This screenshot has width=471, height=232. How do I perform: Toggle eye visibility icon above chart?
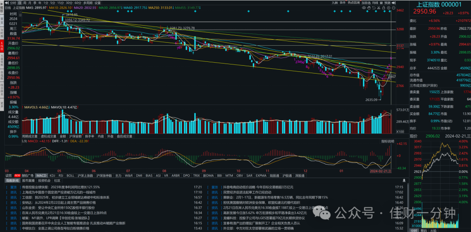point(364,8)
